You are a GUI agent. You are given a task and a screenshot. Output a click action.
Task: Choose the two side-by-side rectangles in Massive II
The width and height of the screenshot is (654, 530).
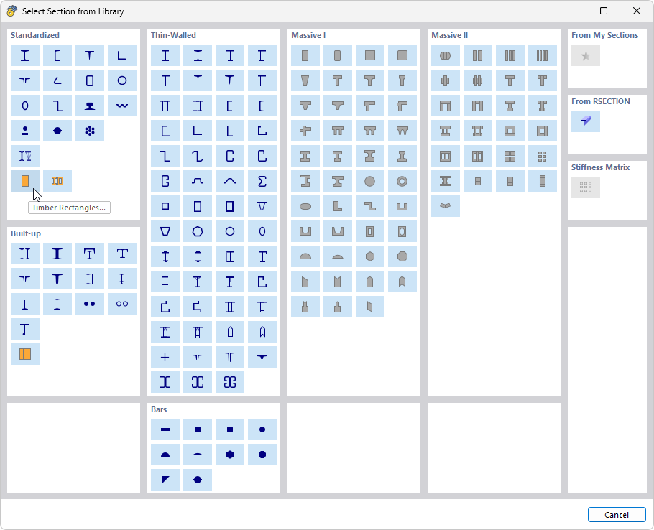tap(478, 55)
